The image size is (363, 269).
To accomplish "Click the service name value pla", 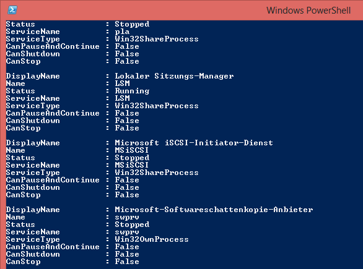I will (122, 32).
